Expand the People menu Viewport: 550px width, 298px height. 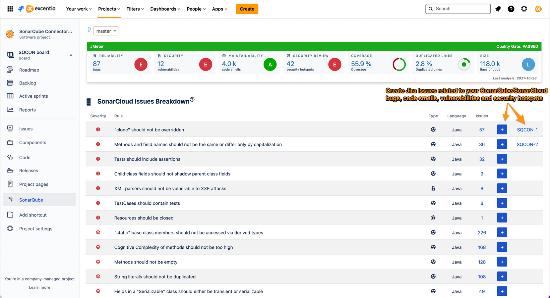[196, 9]
